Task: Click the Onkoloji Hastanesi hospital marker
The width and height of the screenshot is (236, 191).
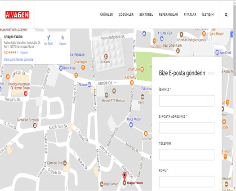Action: 26,93
